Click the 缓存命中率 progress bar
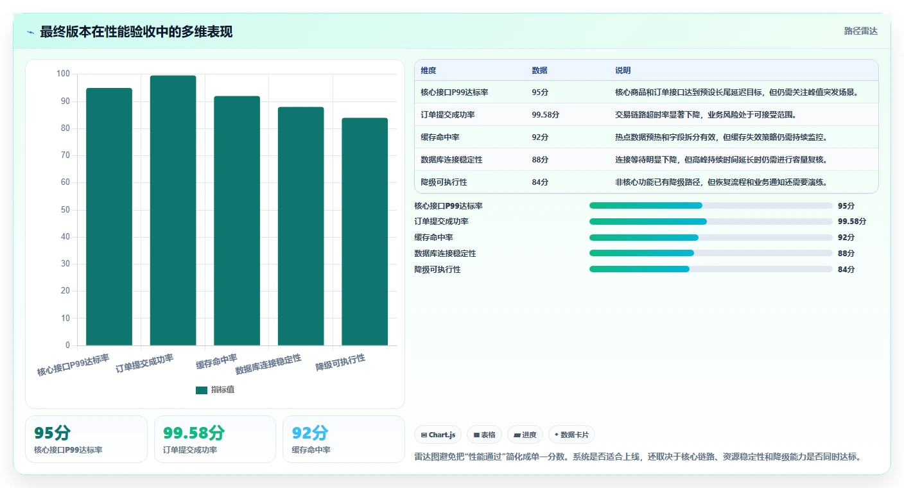The width and height of the screenshot is (904, 488). [711, 238]
